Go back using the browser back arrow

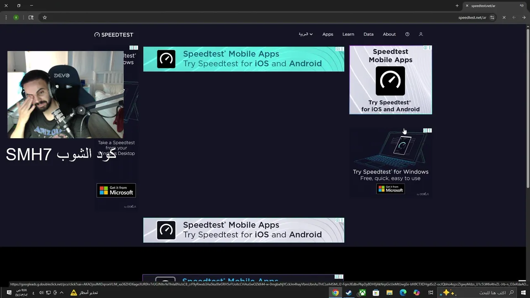click(x=514, y=17)
